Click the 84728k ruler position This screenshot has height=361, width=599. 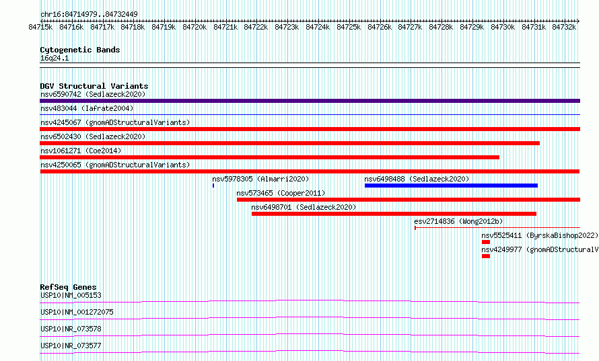pos(441,27)
